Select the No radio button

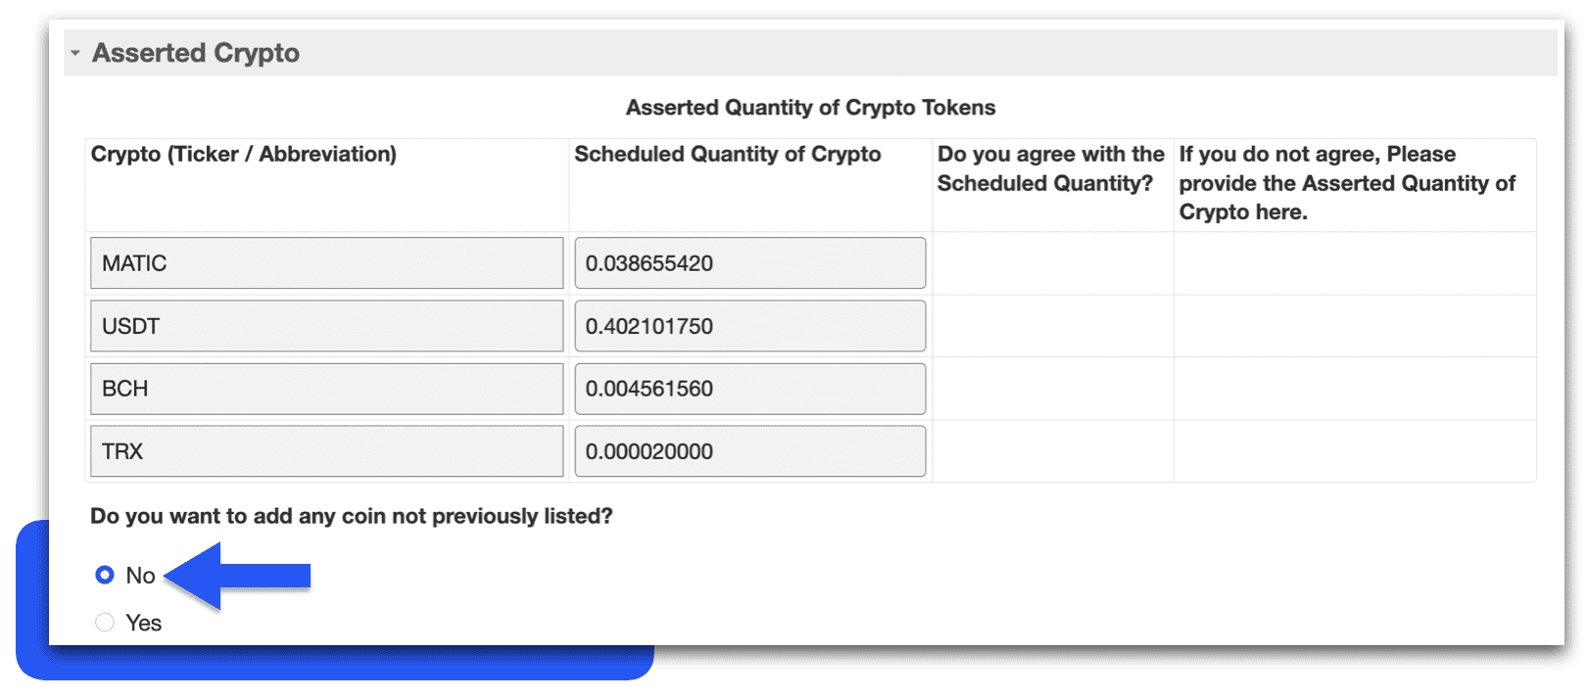105,575
